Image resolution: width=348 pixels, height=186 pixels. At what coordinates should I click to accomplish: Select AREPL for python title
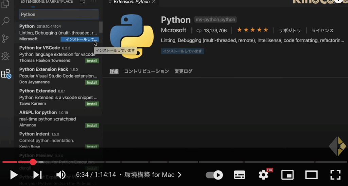(38, 112)
